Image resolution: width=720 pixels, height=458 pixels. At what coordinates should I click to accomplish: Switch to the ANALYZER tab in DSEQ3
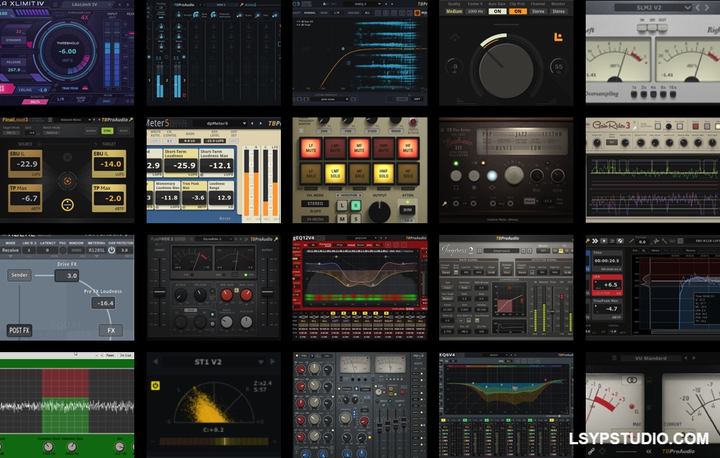click(354, 12)
